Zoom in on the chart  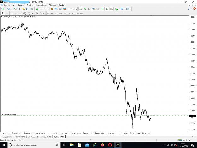(94, 9)
